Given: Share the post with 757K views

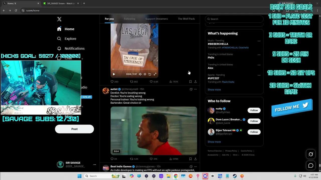Looking at the screenshot, I should (195, 81).
